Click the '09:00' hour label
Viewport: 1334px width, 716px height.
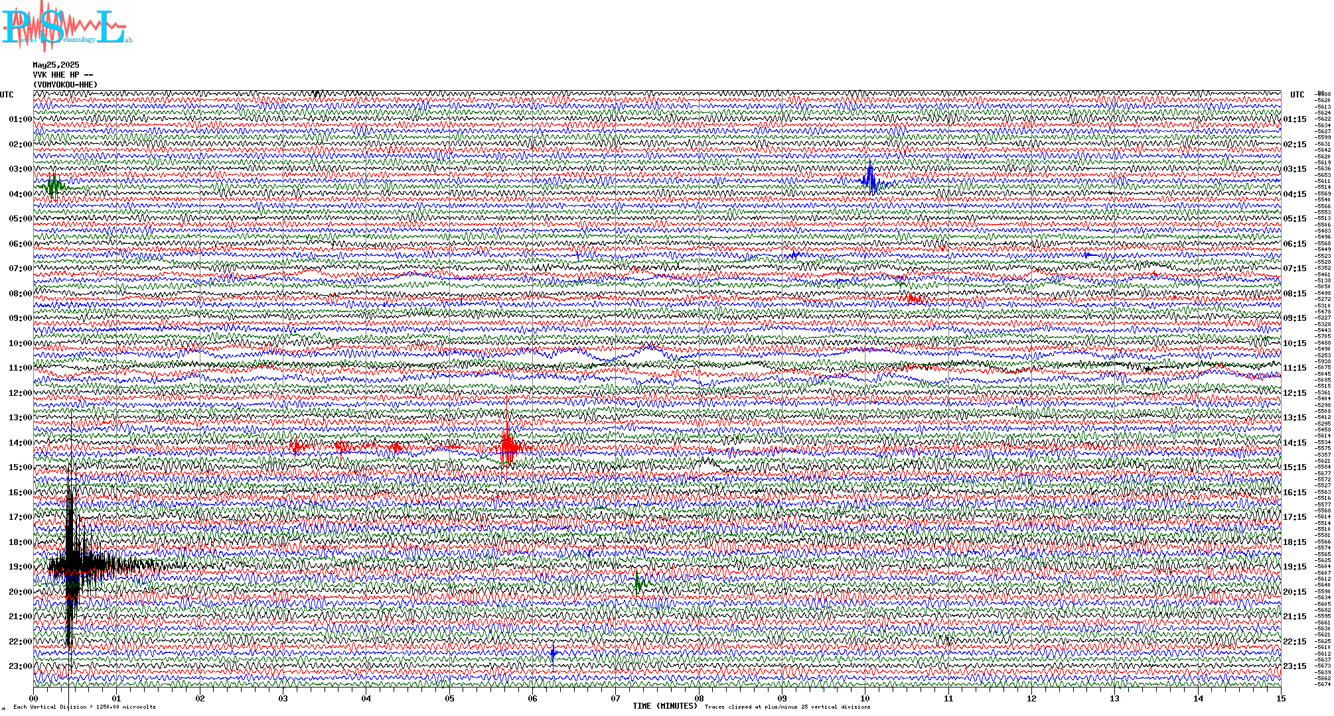(20, 318)
